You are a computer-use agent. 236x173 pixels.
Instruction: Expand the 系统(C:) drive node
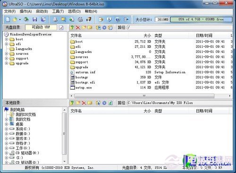(x=7, y=129)
